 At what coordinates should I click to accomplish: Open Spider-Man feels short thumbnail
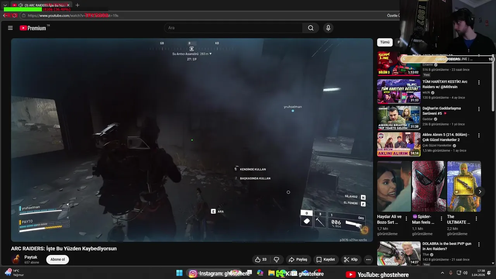coord(429,186)
